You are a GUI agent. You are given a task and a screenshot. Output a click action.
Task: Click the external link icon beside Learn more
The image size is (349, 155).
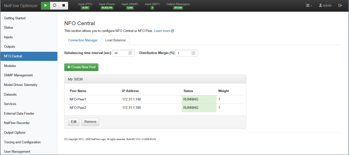pyautogui.click(x=173, y=31)
